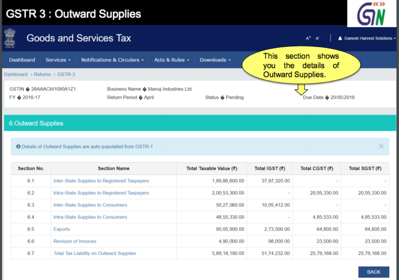
Task: Click the national emblem logo
Action: (x=10, y=38)
